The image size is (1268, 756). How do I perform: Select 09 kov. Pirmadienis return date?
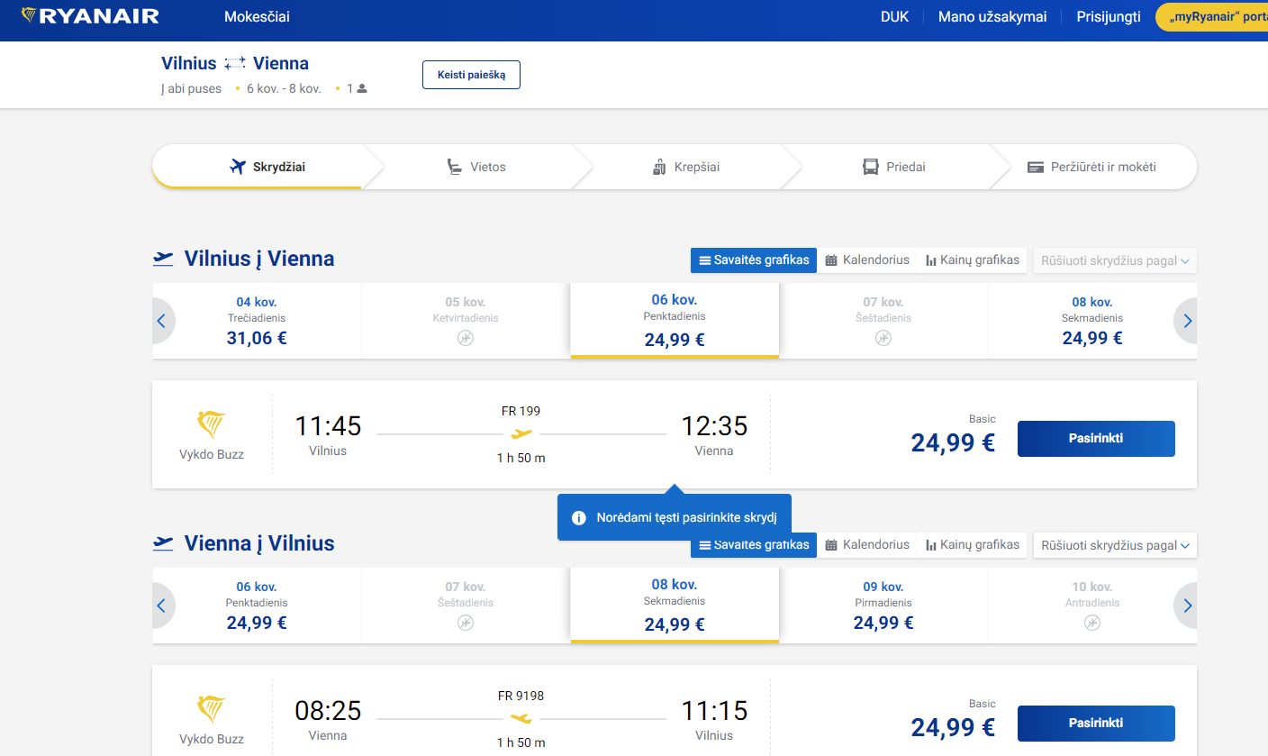point(883,606)
